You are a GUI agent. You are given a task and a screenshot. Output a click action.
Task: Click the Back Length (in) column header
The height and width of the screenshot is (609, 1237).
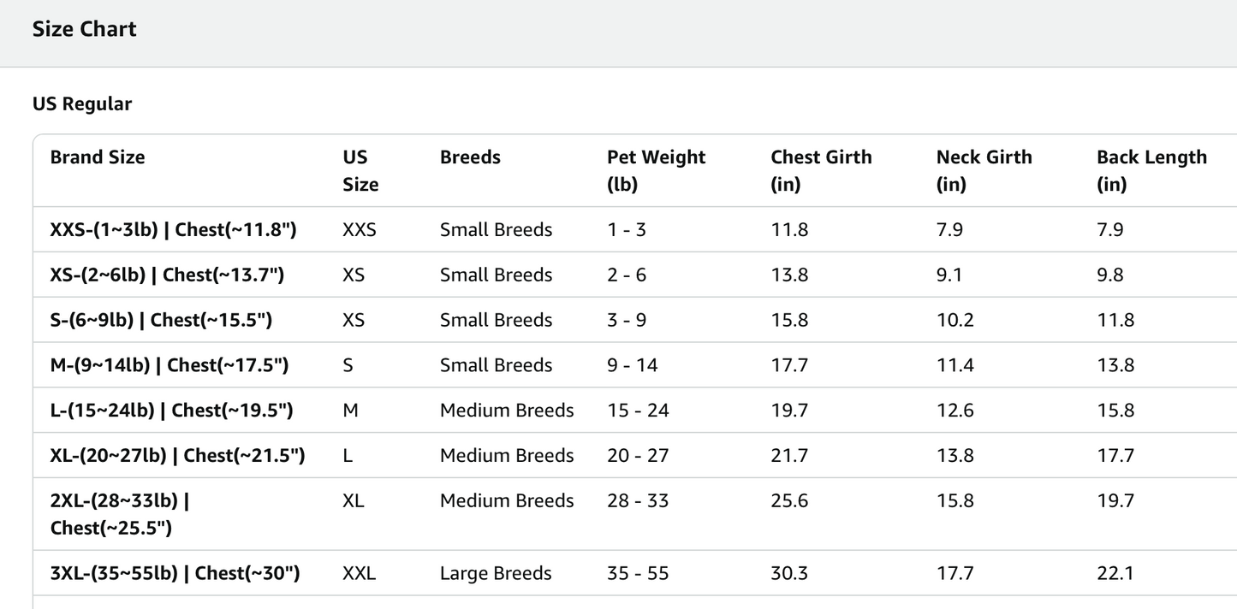pos(1151,170)
